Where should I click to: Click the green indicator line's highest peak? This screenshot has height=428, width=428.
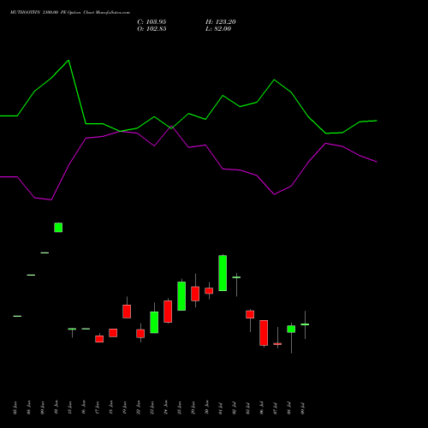click(x=68, y=61)
